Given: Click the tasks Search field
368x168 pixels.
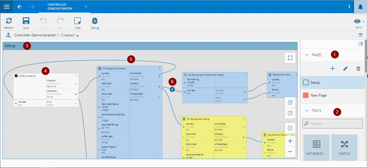Looking at the screenshot, I should 332,124.
